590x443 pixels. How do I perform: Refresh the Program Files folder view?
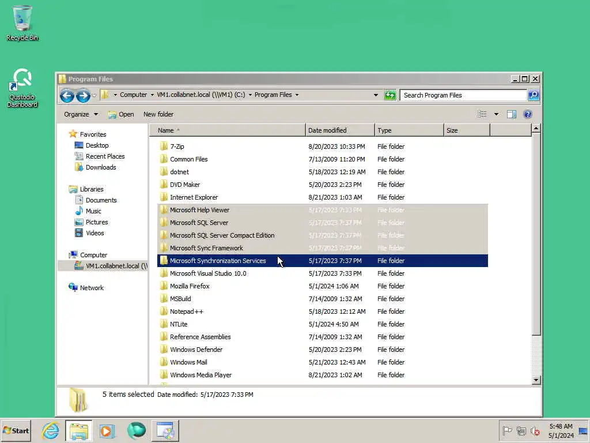click(390, 95)
